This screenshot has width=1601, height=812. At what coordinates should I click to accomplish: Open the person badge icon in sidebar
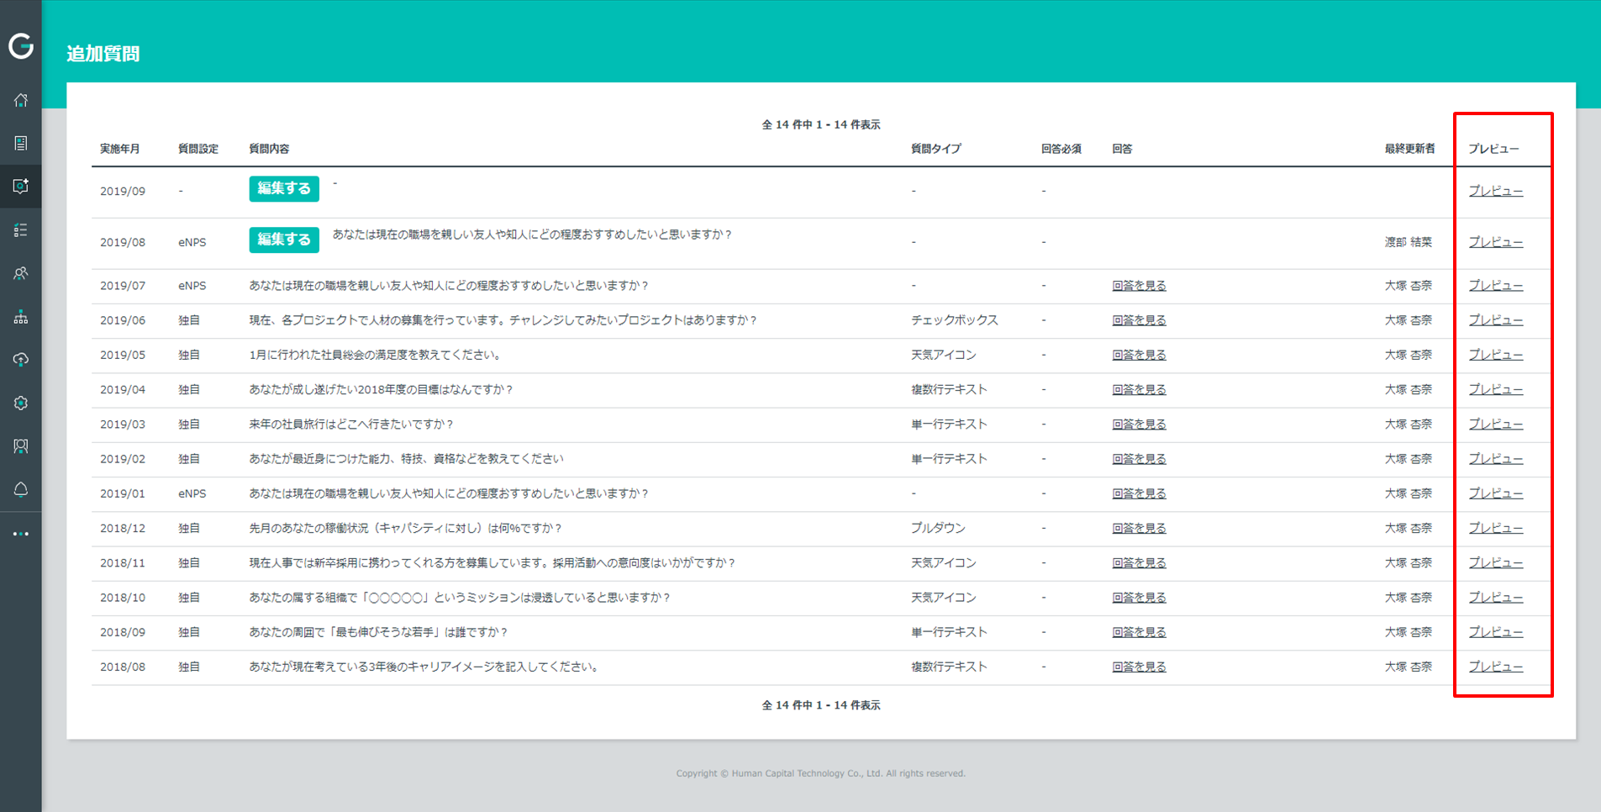[x=21, y=446]
